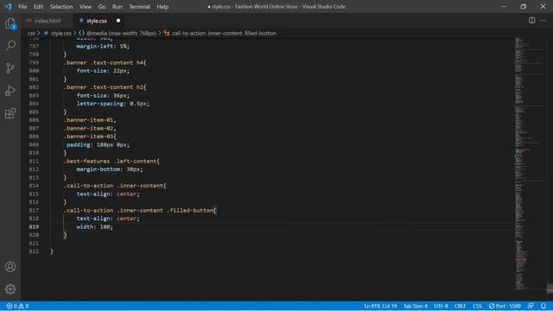Screen dimensions: 553x311
Task: Open Run and Debug view
Action: pyautogui.click(x=10, y=91)
